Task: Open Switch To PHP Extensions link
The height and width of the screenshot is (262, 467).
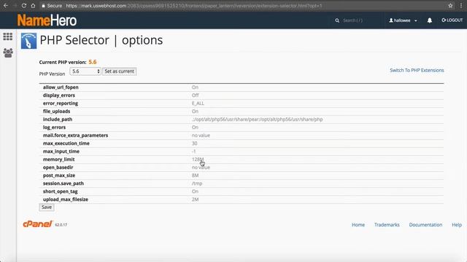Action: tap(417, 71)
